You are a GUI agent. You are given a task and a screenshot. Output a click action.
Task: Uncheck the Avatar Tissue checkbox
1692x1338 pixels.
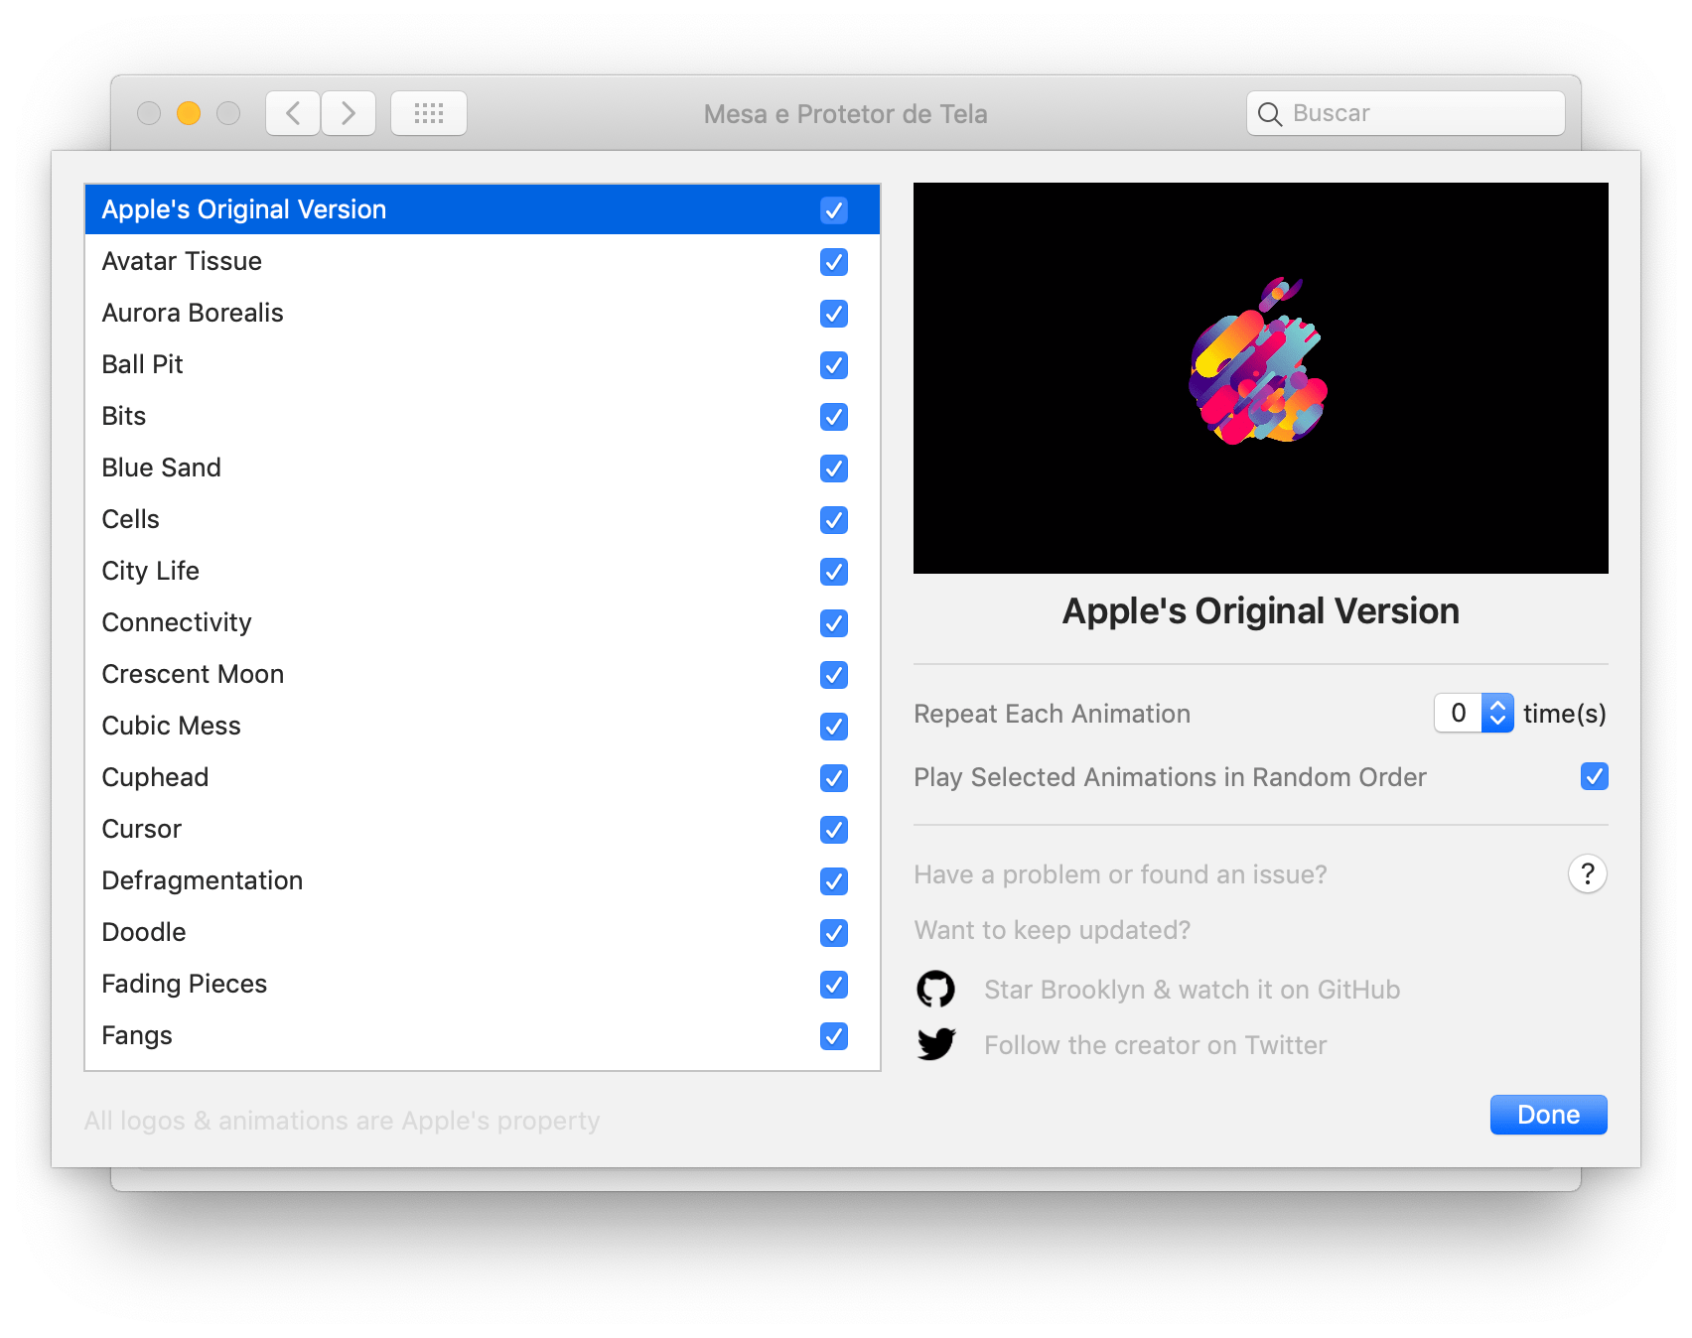click(834, 262)
